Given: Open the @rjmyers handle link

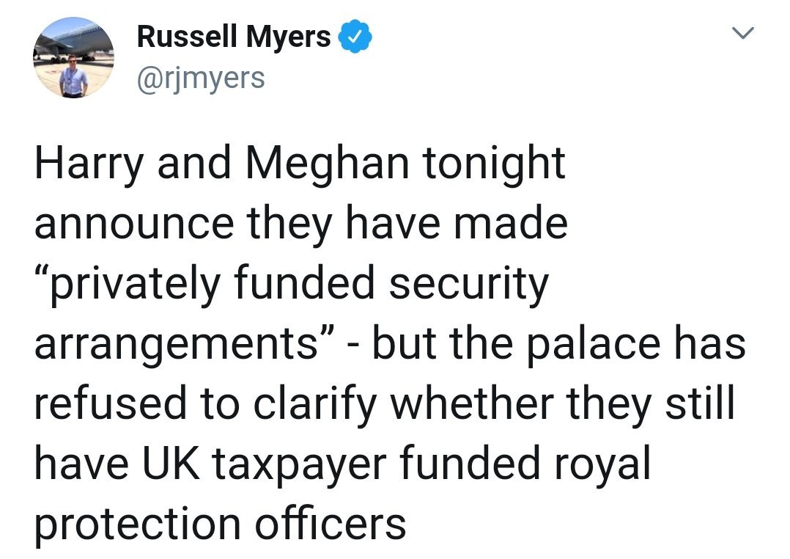Looking at the screenshot, I should pos(201,76).
